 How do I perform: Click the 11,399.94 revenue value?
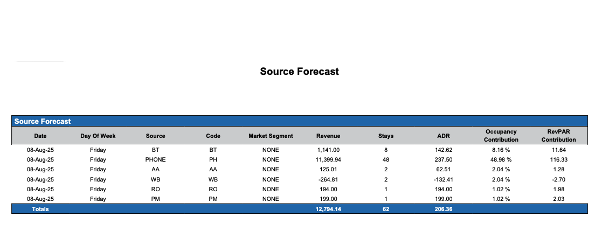coord(328,159)
